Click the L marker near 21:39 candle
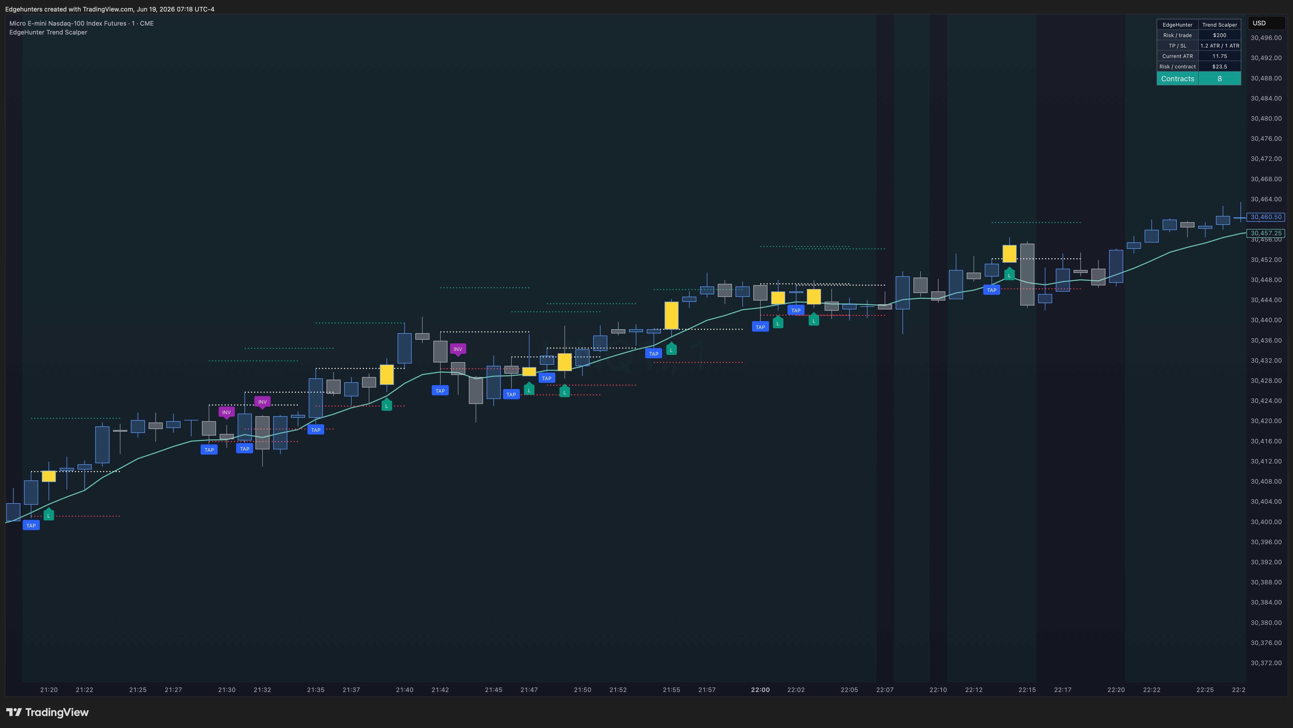The height and width of the screenshot is (728, 1293). click(x=387, y=405)
